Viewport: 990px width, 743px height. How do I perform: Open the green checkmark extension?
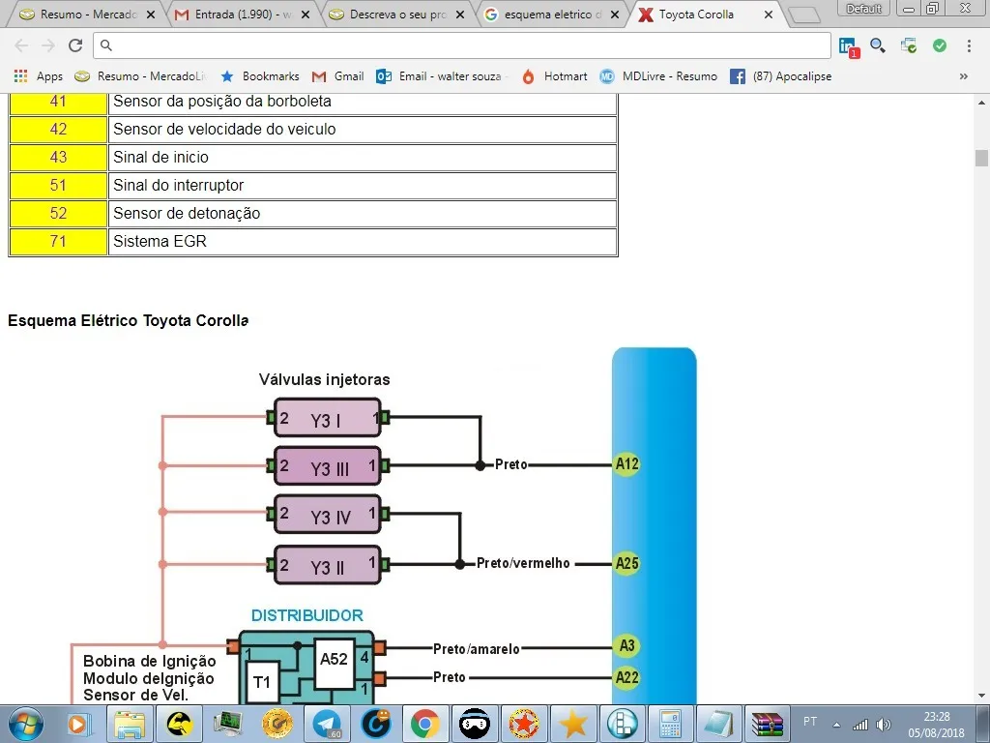tap(940, 45)
